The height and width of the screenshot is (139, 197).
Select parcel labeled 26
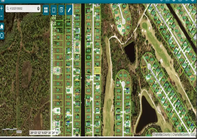click(x=58, y=84)
